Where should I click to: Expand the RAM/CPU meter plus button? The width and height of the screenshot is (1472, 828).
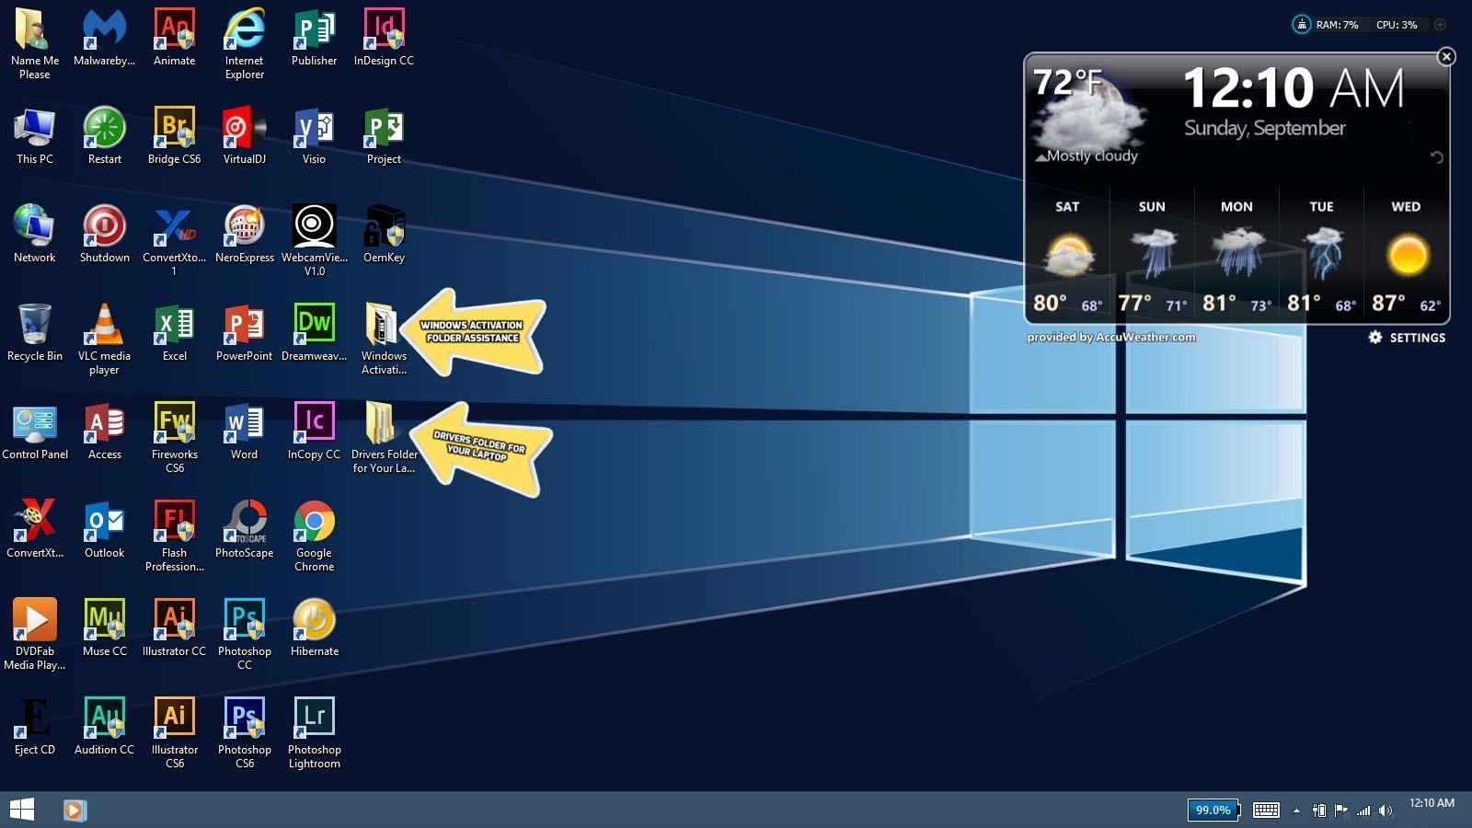point(1440,25)
